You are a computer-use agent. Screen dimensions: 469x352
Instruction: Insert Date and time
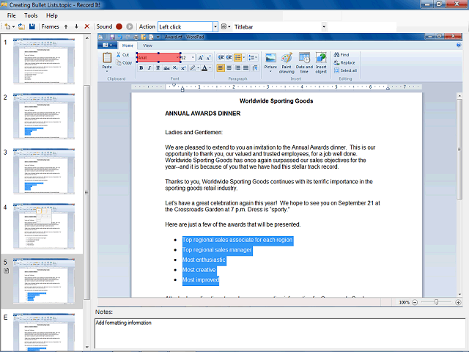(x=304, y=62)
